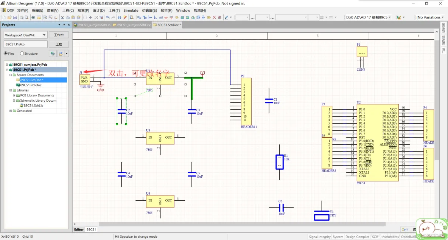448x240 pixels.
Task: Switch to the 89C51_sumjess.SchLib tab
Action: click(x=92, y=25)
